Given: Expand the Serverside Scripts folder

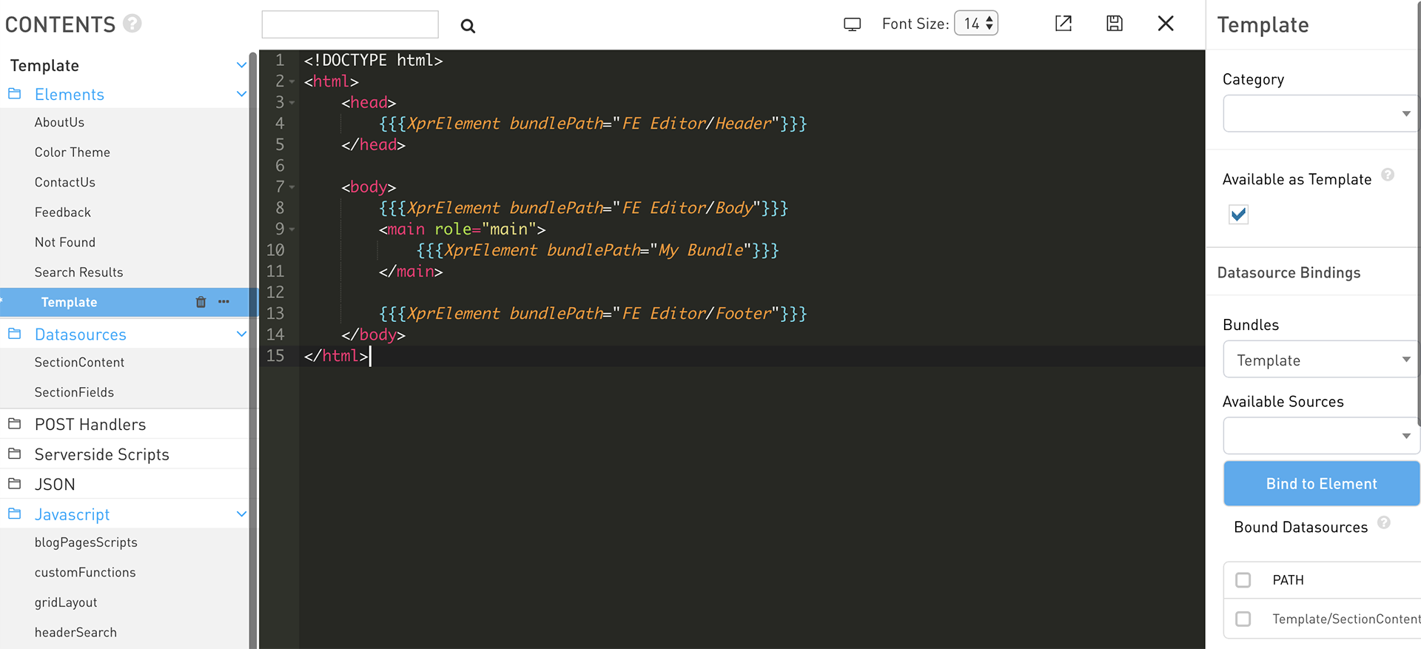Looking at the screenshot, I should 102,454.
